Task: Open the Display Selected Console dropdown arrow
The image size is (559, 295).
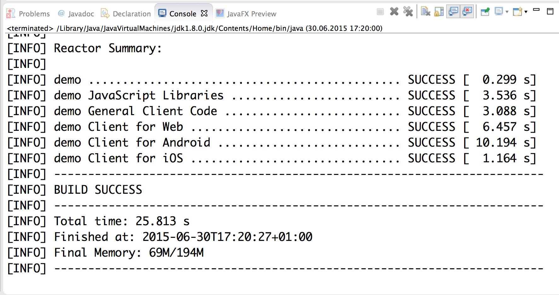Action: point(507,12)
